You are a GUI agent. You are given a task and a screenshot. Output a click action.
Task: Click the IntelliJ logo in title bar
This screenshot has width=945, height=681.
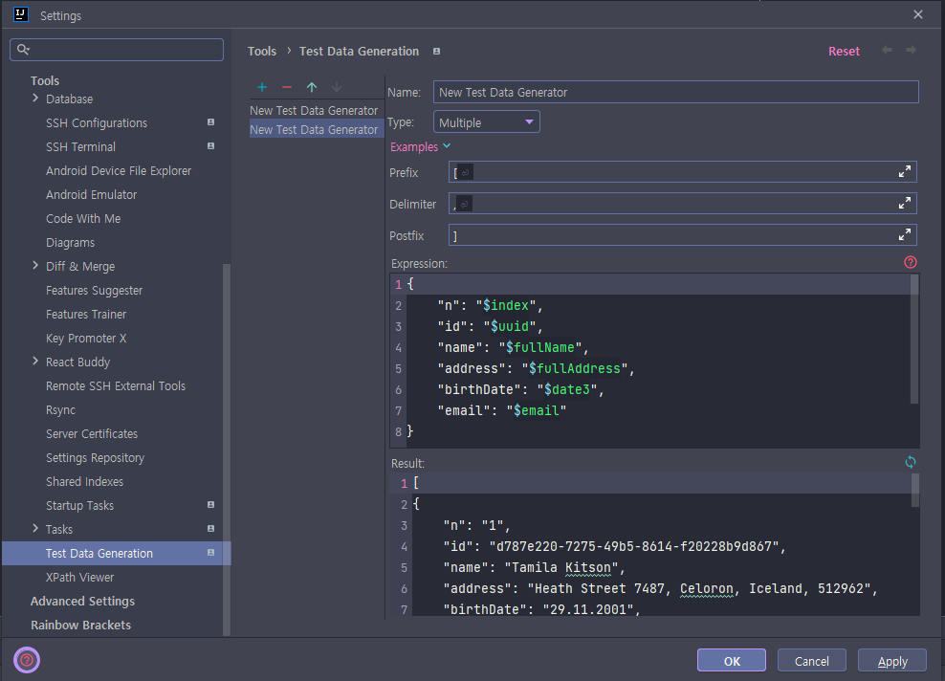click(20, 14)
